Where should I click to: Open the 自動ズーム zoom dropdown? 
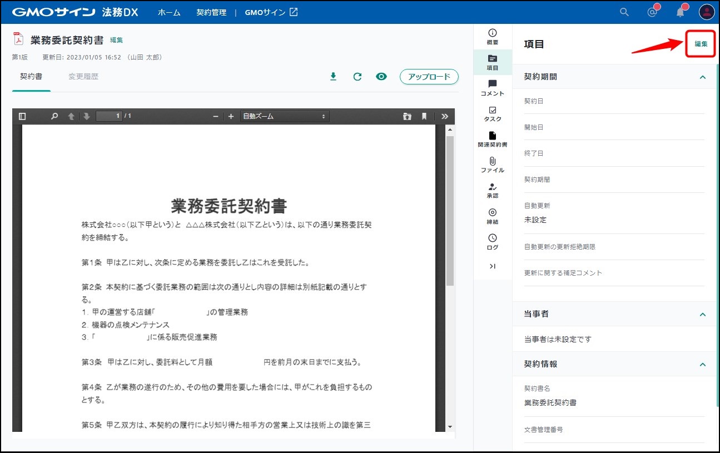[284, 116]
